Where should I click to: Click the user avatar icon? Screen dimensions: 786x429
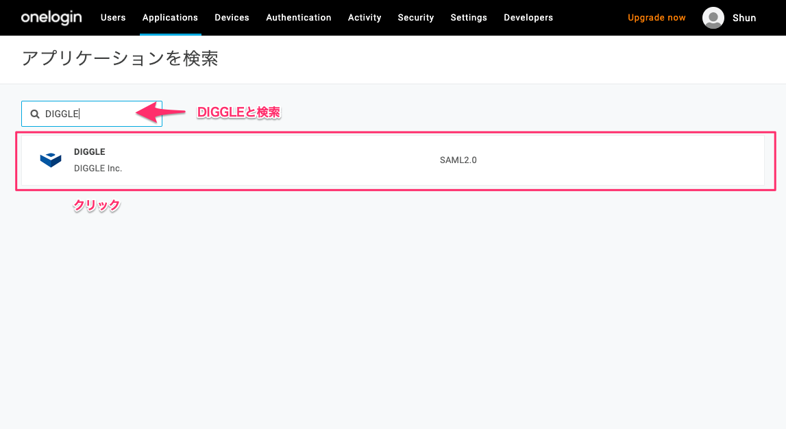click(713, 18)
